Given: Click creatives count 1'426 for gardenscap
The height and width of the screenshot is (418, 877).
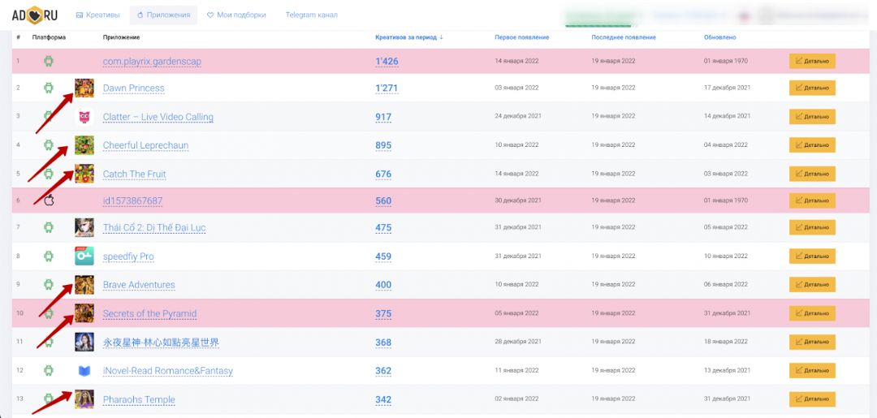Looking at the screenshot, I should [x=387, y=62].
